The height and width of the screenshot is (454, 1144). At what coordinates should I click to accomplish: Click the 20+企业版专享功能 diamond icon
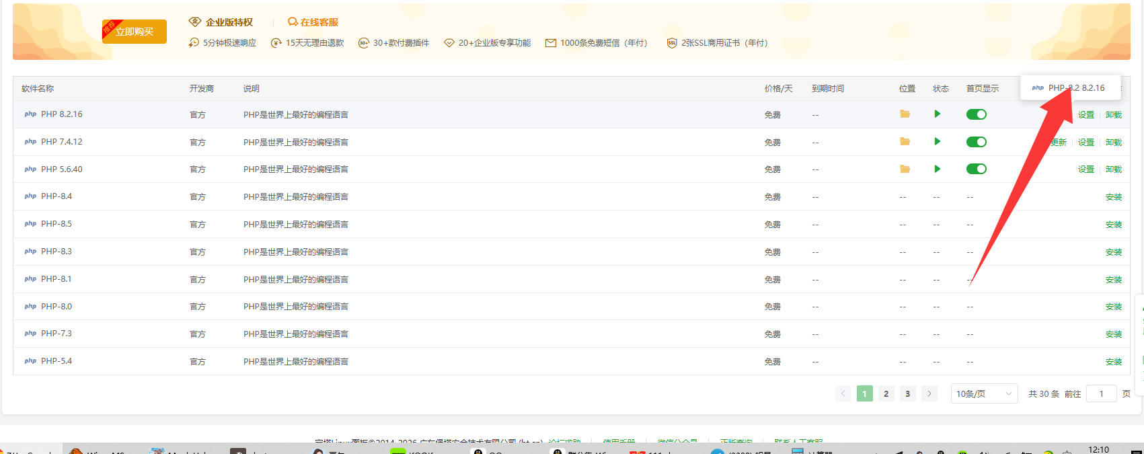click(449, 43)
